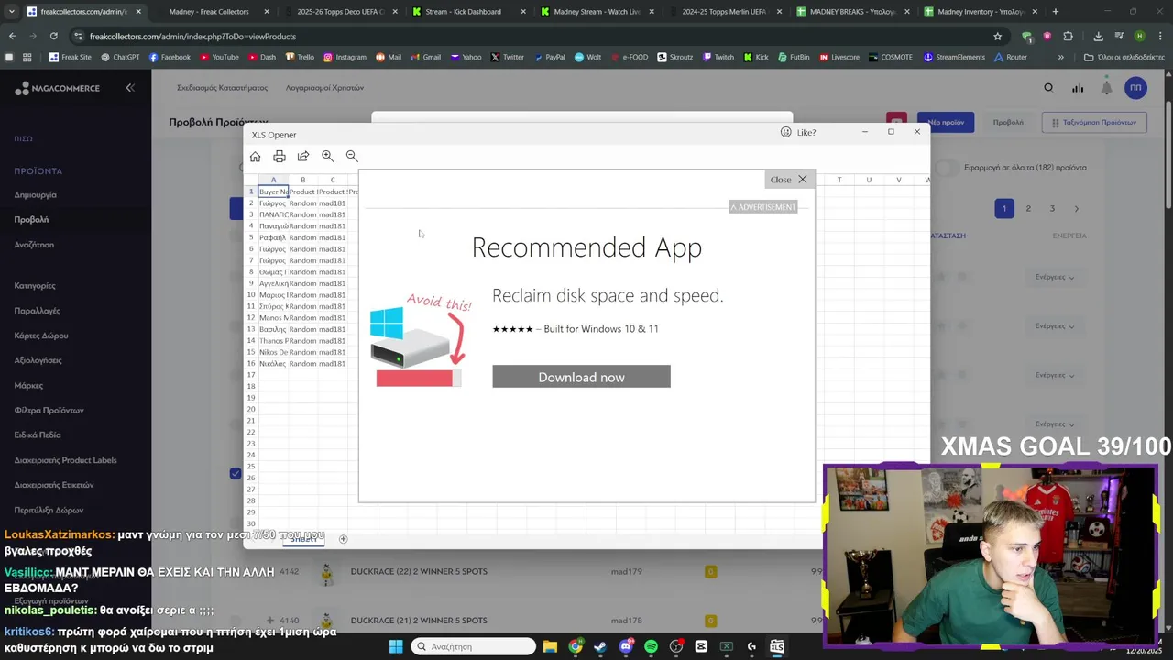1173x660 pixels.
Task: Go to products page 2
Action: click(1028, 209)
